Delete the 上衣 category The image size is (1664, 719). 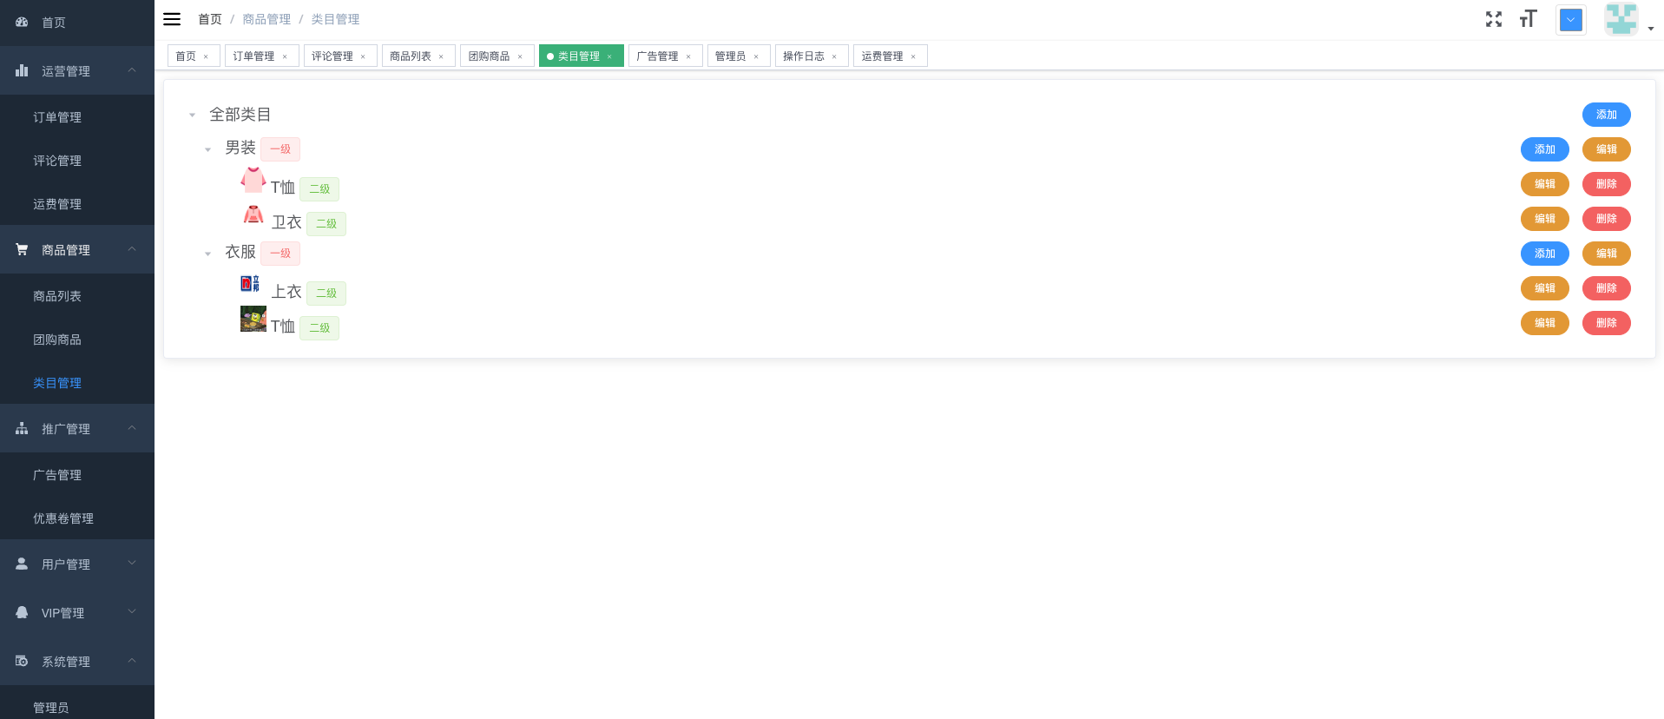pos(1606,288)
